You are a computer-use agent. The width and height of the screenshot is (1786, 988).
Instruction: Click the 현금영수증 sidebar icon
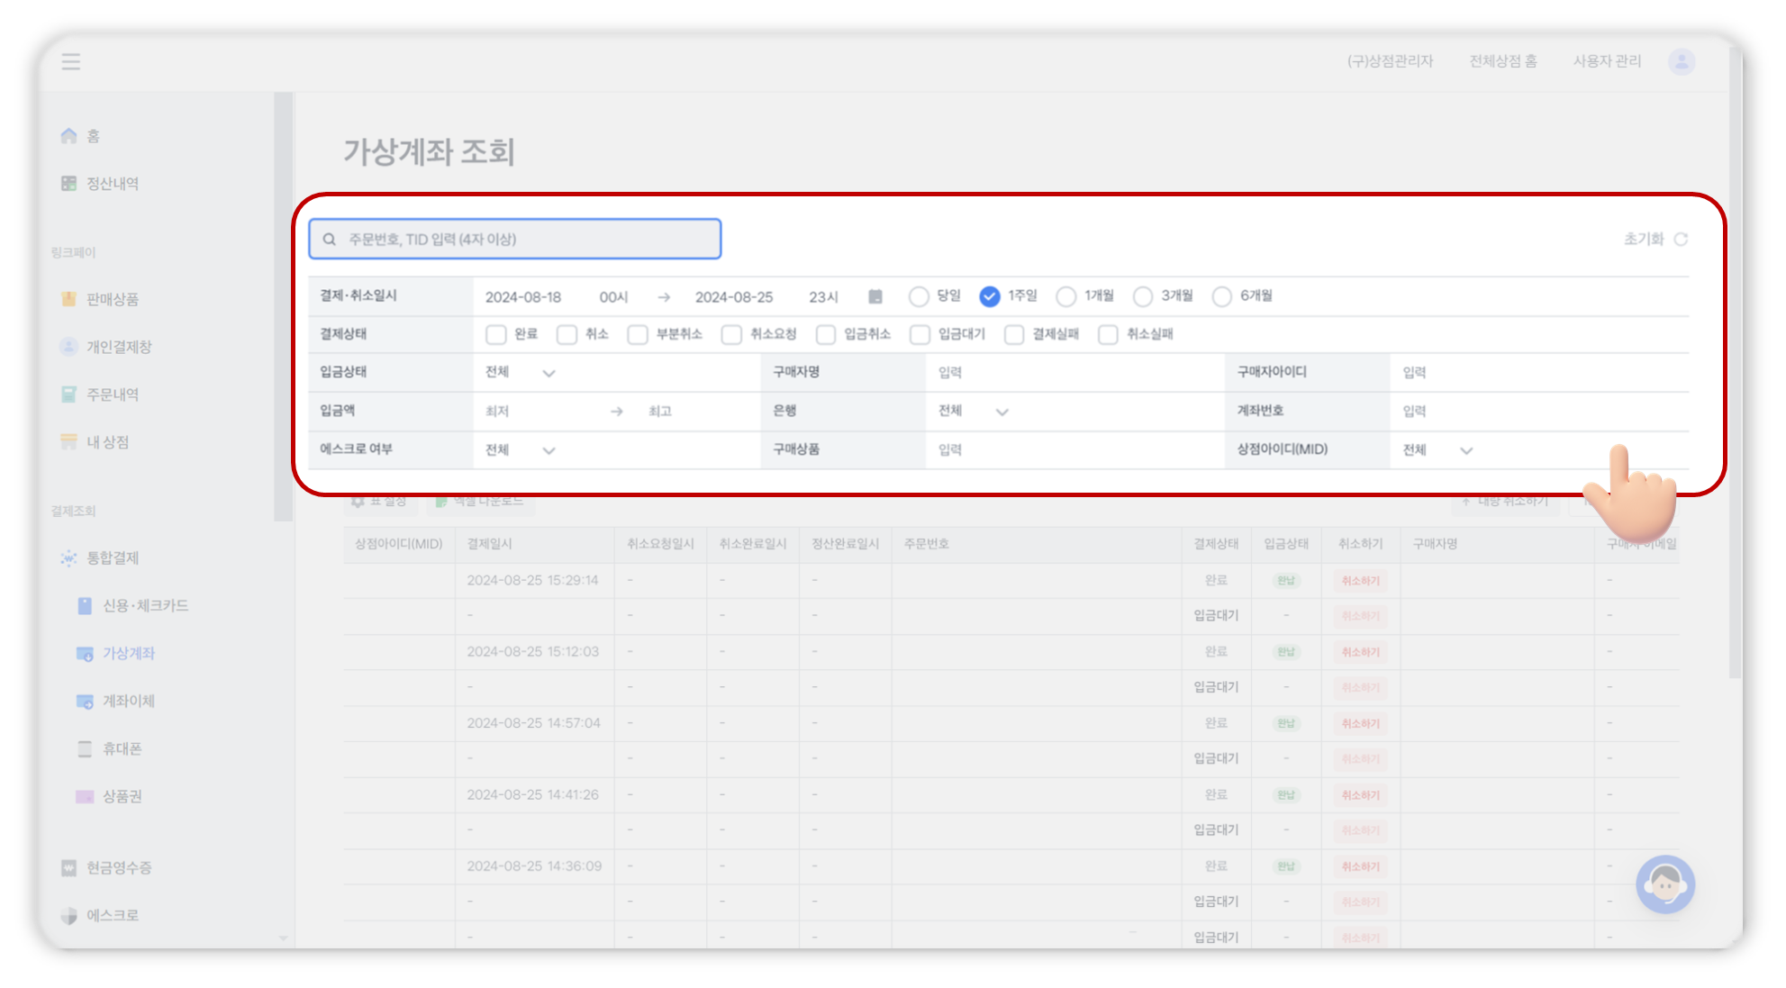pos(69,868)
